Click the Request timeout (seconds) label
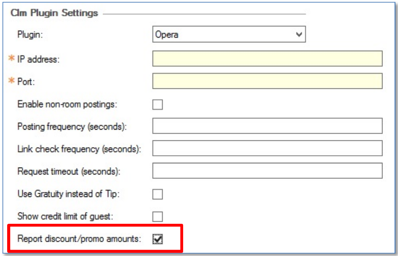The image size is (398, 256). 69,172
